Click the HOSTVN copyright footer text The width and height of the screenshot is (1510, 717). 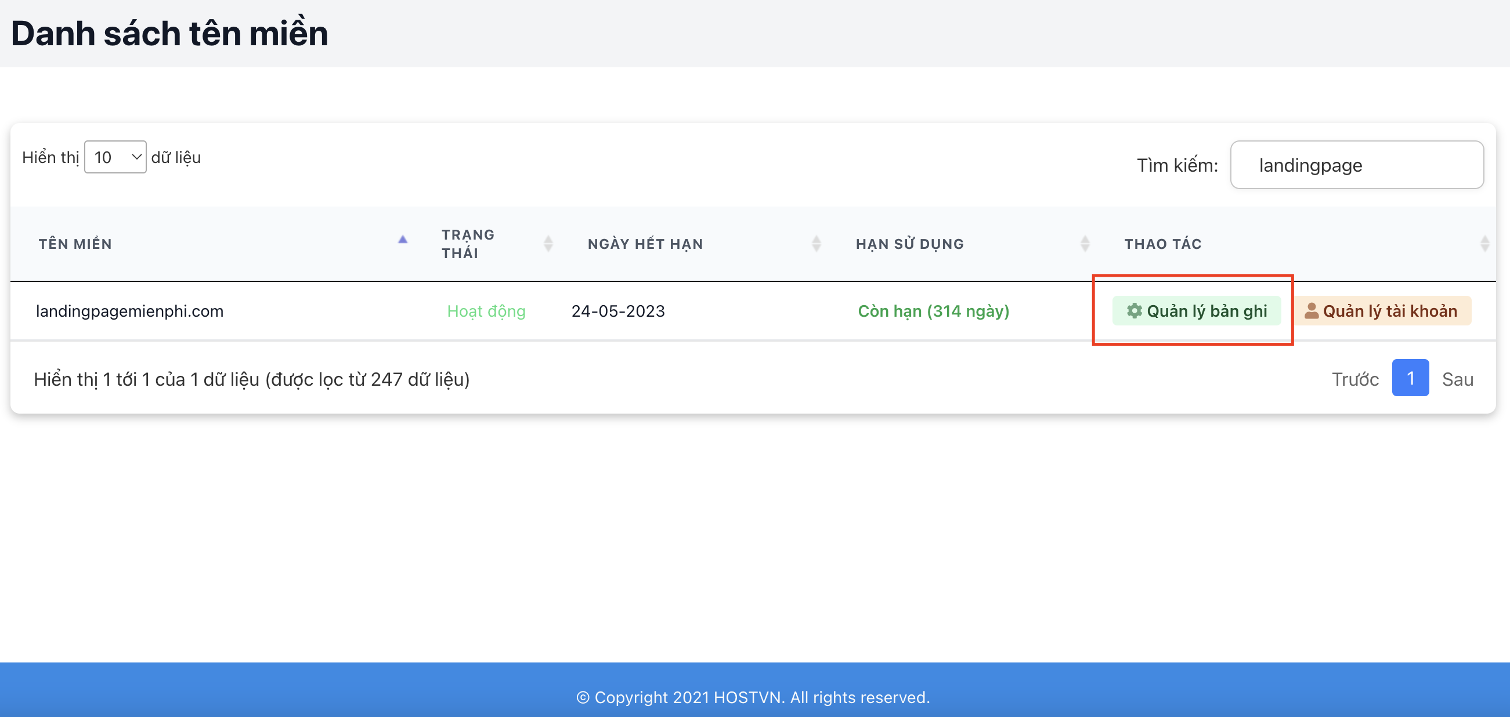753,697
